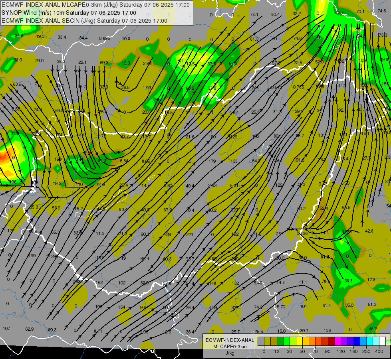Click the magenta legend swatch
391x359 pixels.
click(337, 341)
